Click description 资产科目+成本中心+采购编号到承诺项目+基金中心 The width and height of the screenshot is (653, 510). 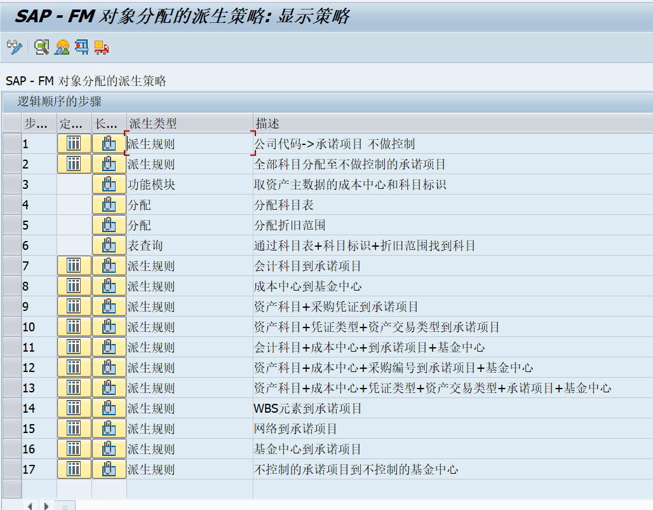[394, 368]
